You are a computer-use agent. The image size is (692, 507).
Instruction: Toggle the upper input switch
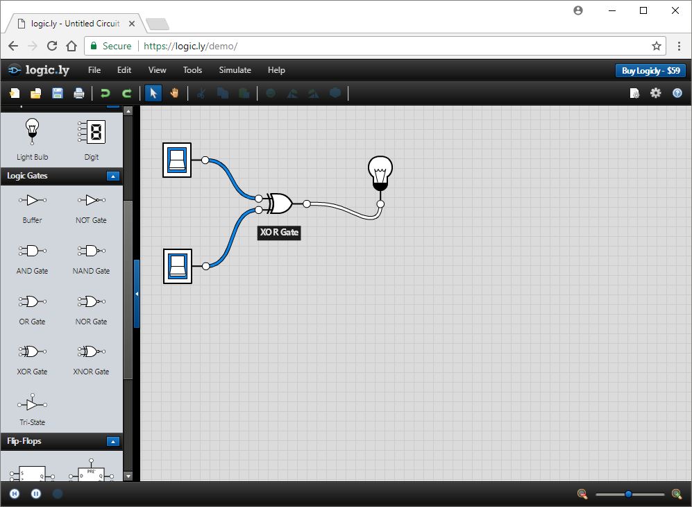tap(177, 160)
